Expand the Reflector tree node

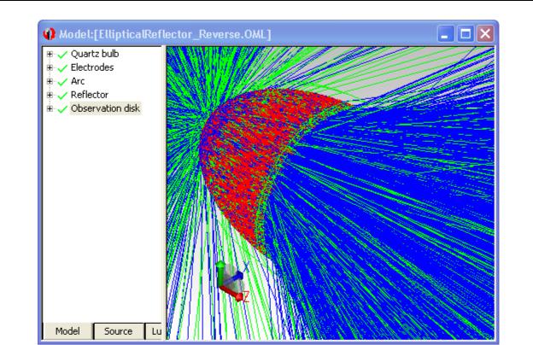coord(50,95)
